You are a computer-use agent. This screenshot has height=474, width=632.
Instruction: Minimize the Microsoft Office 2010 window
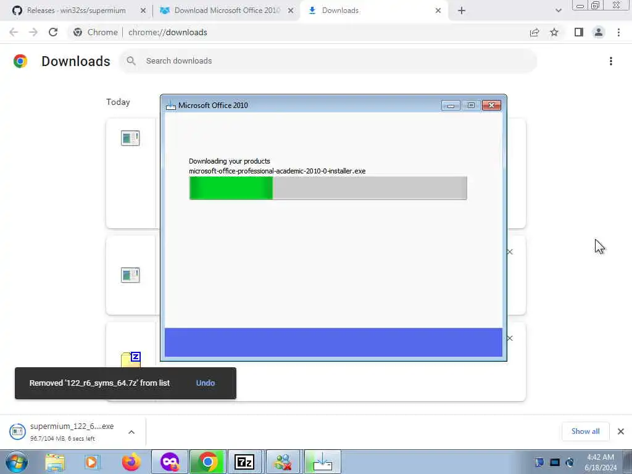(451, 105)
